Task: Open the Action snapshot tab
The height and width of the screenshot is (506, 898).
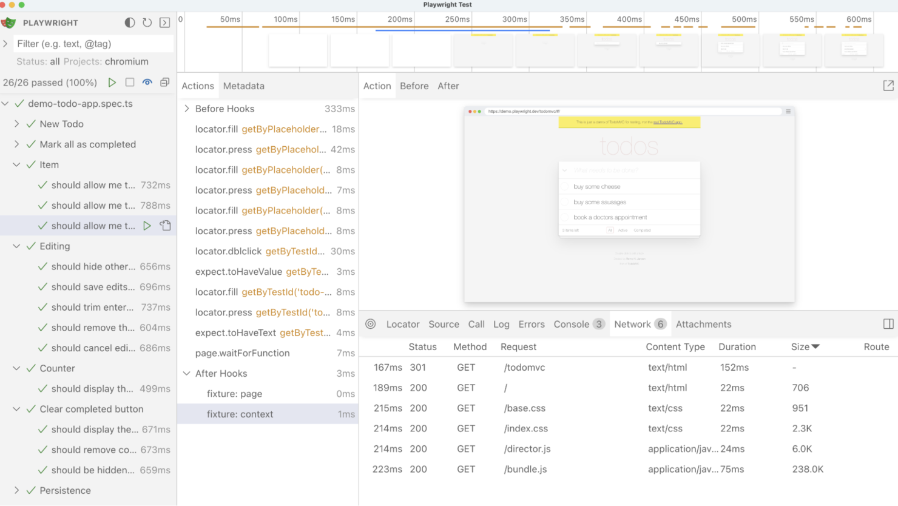Action: (x=377, y=86)
